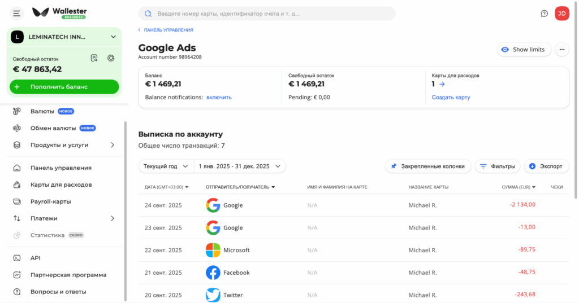Open the three-dot more options button
Image resolution: width=579 pixels, height=303 pixels.
coord(561,50)
